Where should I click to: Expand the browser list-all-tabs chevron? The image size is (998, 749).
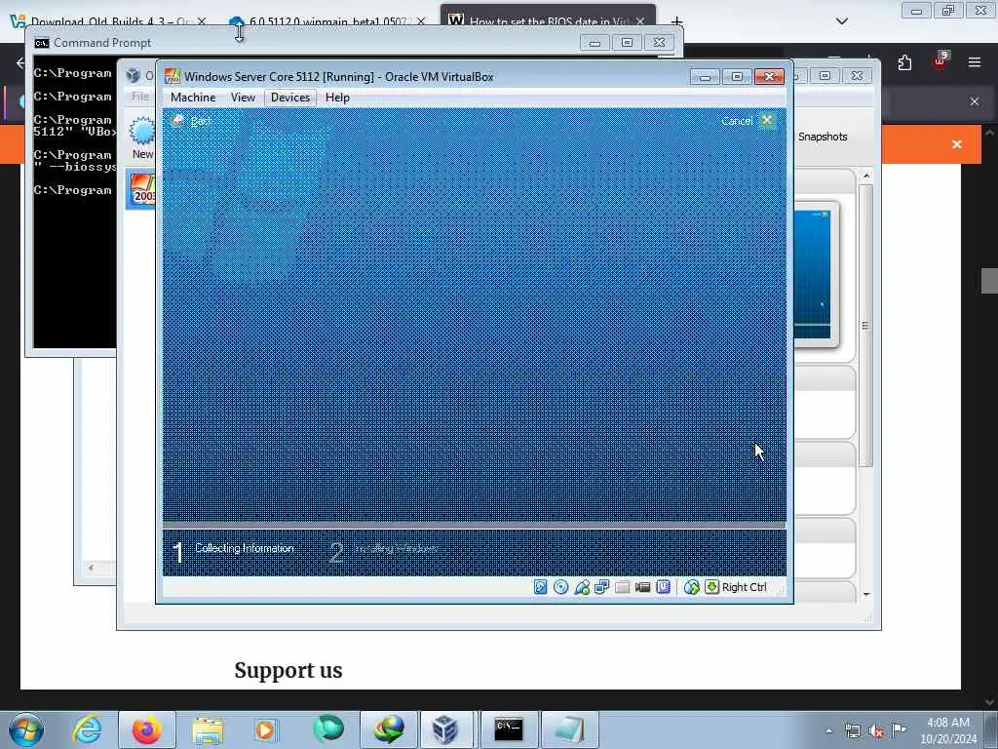[x=841, y=21]
